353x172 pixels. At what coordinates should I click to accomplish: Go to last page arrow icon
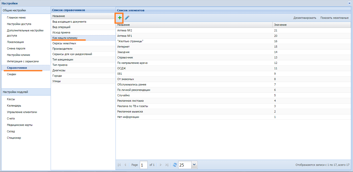[x=167, y=165]
